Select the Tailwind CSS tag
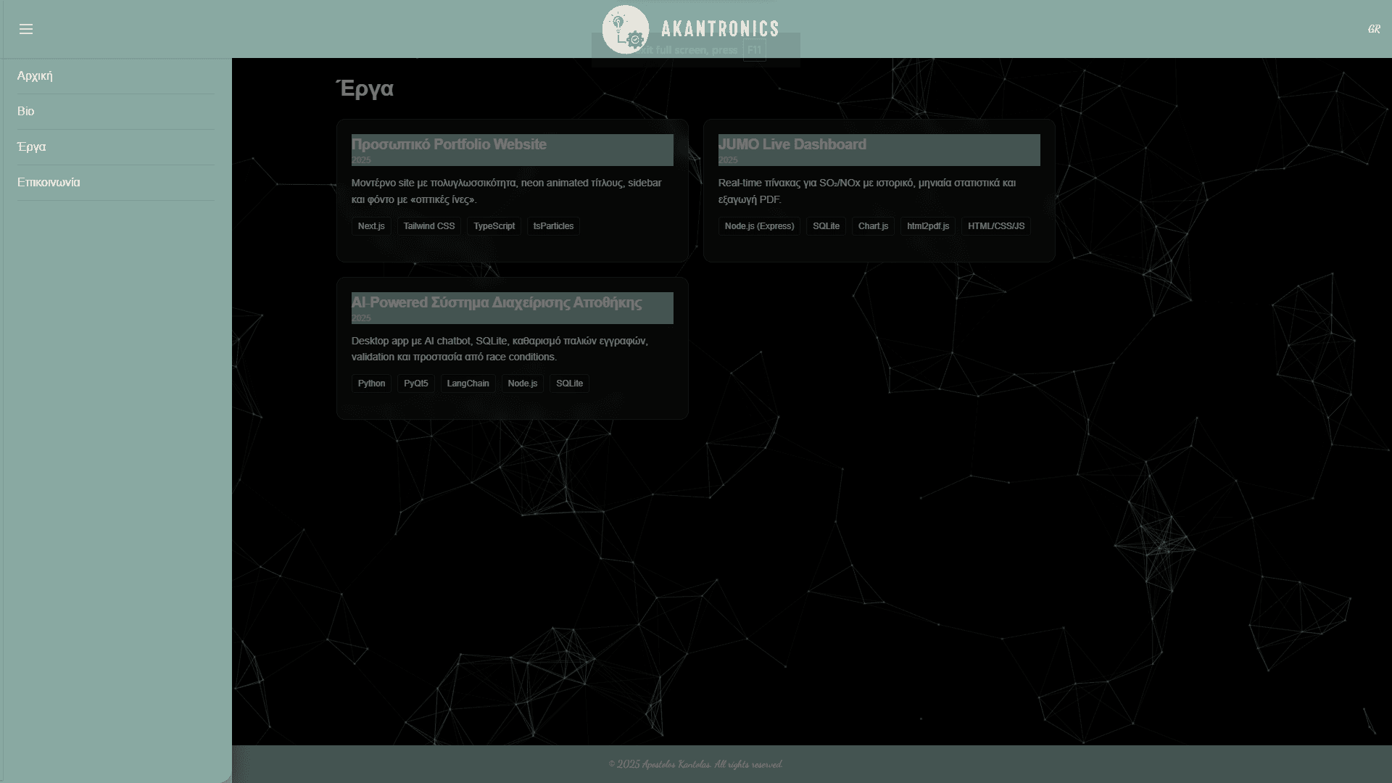This screenshot has width=1392, height=783. point(428,225)
